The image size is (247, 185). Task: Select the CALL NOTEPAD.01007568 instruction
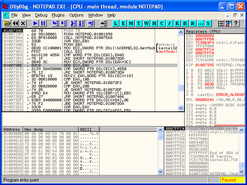pos(88,38)
